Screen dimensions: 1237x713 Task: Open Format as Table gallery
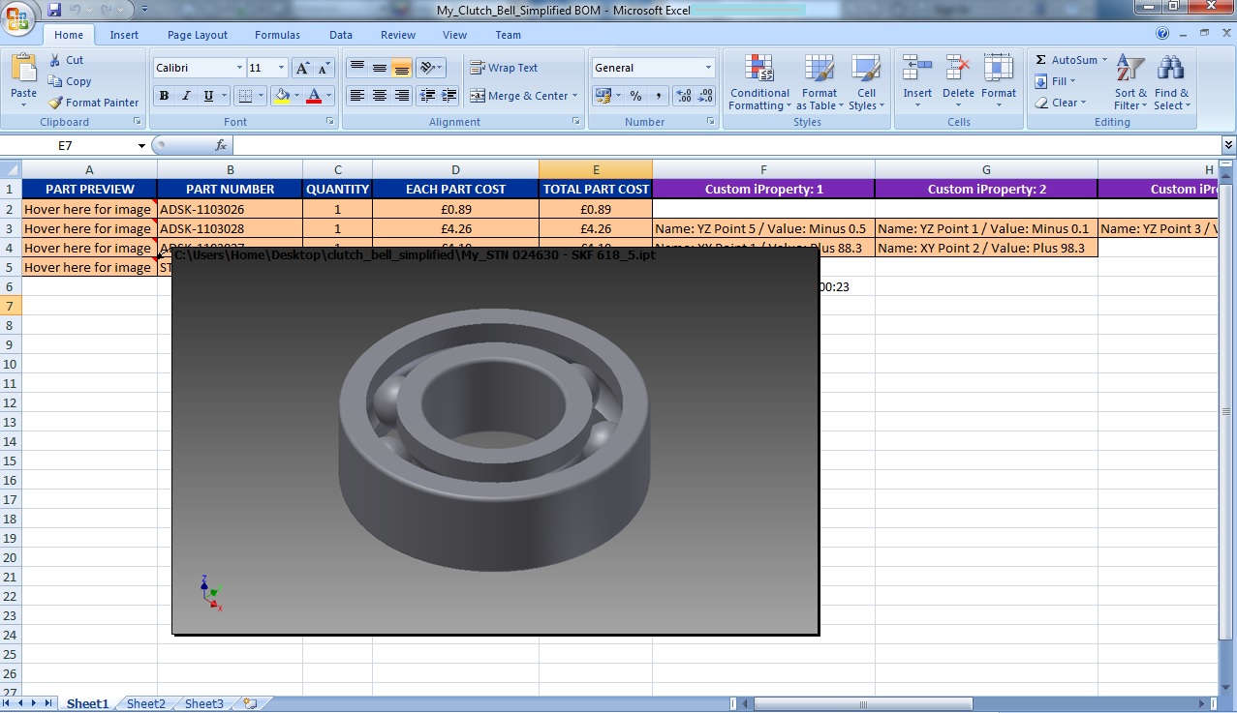(820, 82)
